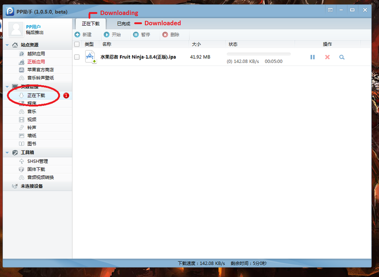Click the 新建 (New) toolbar button
This screenshot has width=379, height=277.
tap(83, 35)
